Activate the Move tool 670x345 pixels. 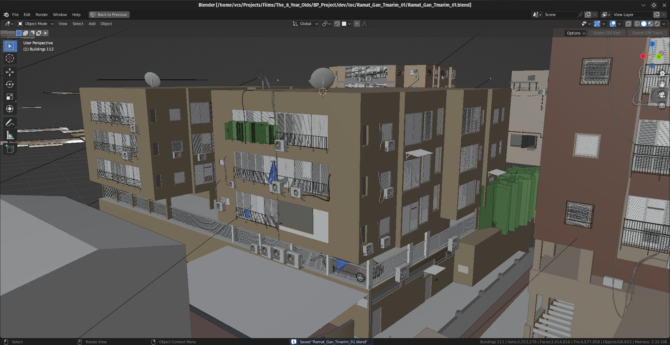tap(10, 72)
